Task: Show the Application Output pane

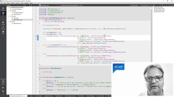Action: [48, 96]
